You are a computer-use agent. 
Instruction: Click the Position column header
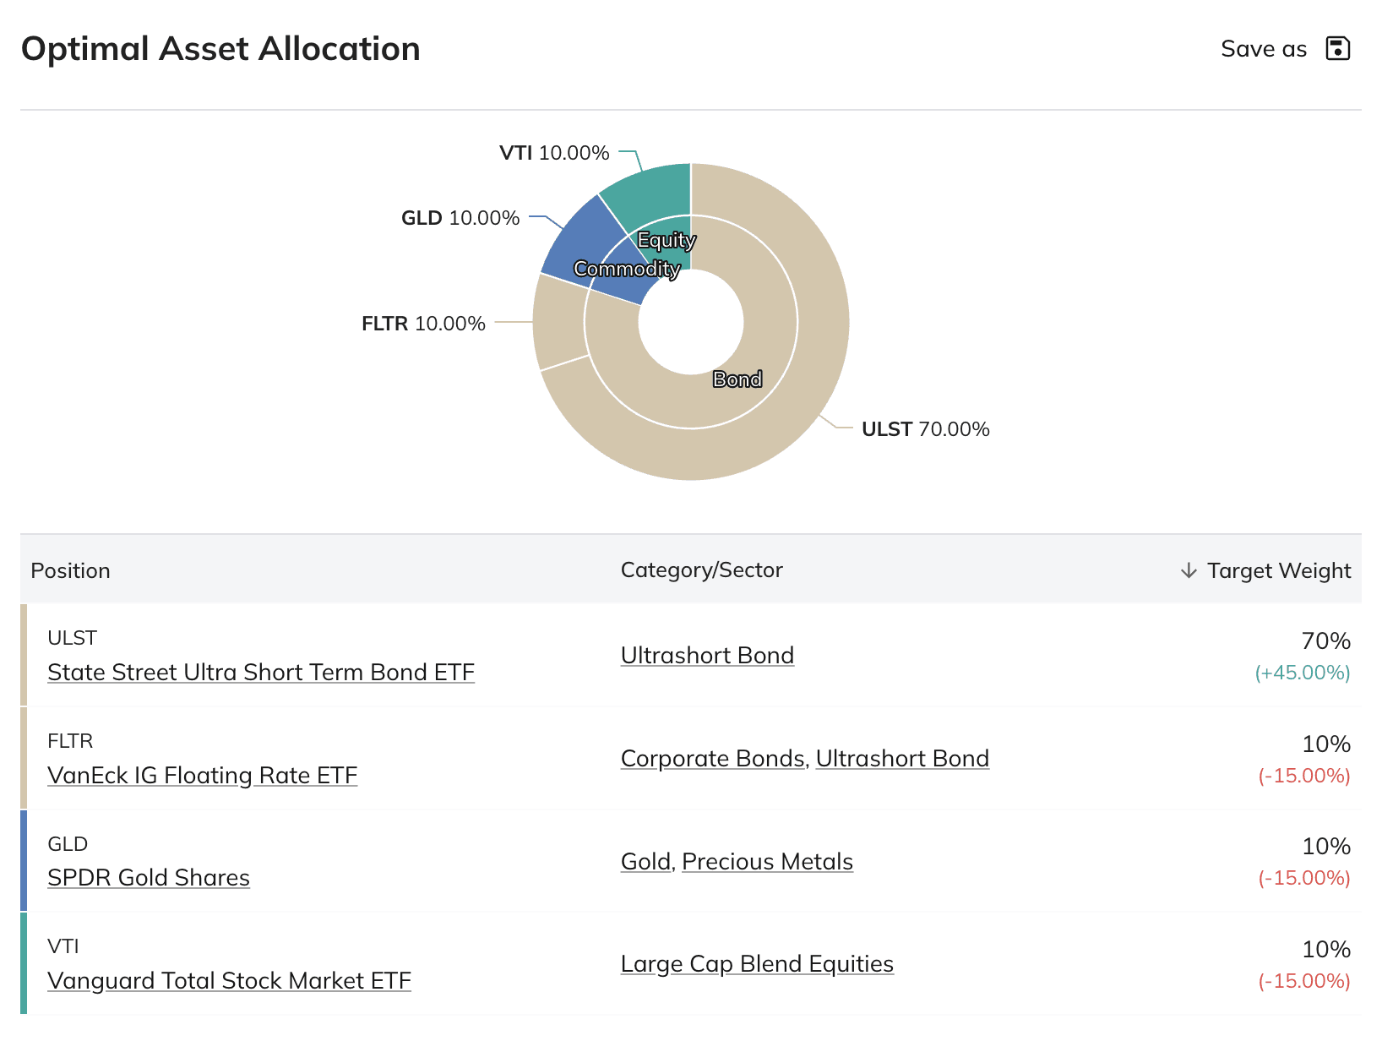(x=70, y=570)
